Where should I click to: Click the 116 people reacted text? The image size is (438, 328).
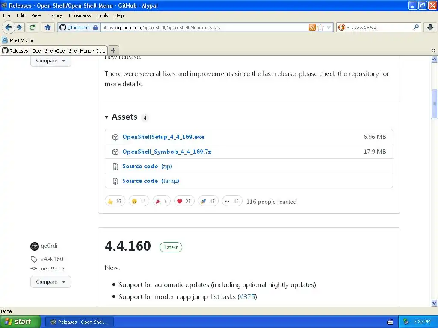[x=271, y=202]
